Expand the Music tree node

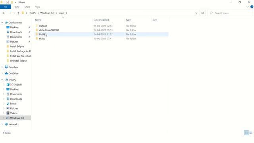coord(4,104)
